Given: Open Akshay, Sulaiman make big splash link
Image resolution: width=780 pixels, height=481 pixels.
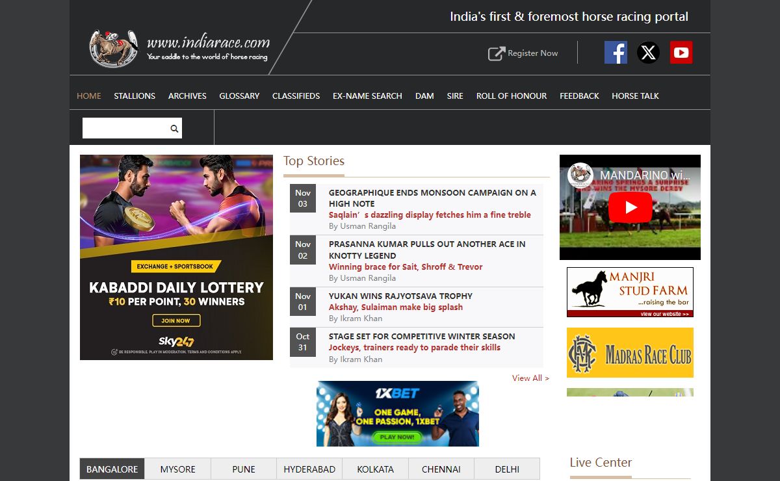Looking at the screenshot, I should click(x=396, y=307).
